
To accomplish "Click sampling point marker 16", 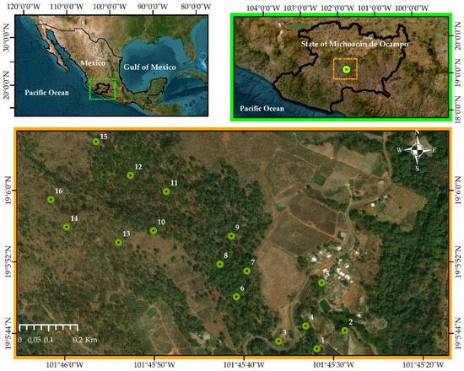I will pos(51,200).
